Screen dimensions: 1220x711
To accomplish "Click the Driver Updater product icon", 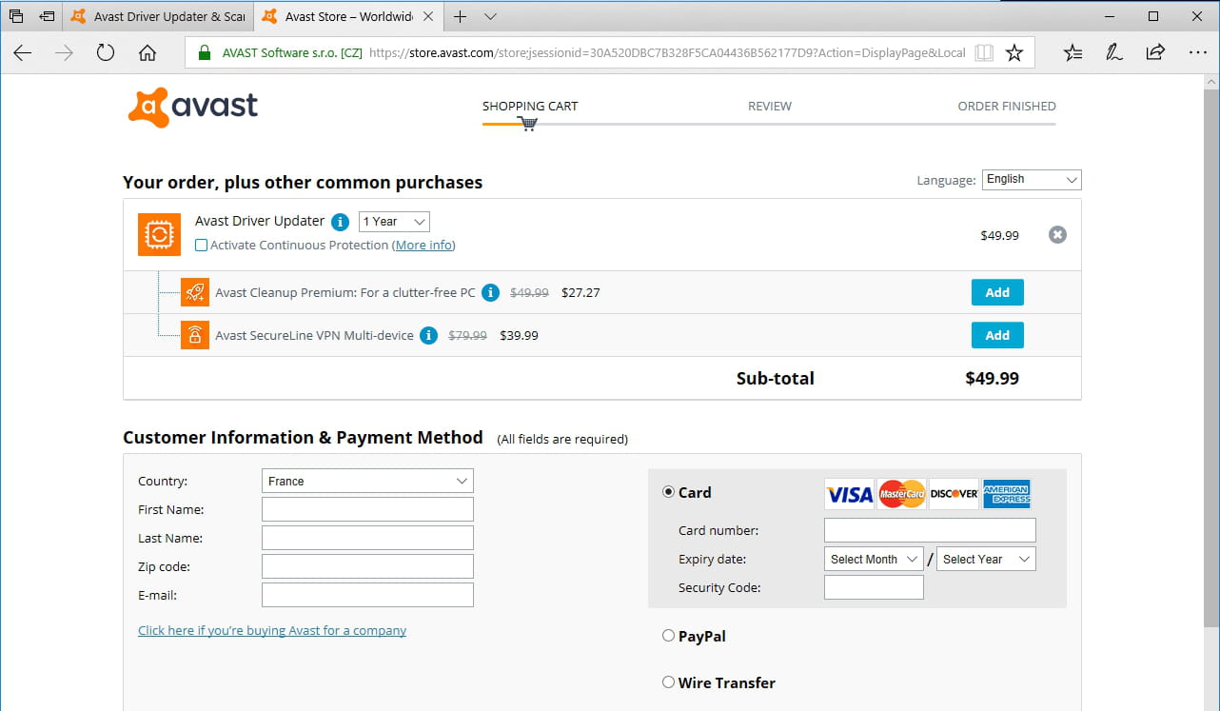I will 159,234.
